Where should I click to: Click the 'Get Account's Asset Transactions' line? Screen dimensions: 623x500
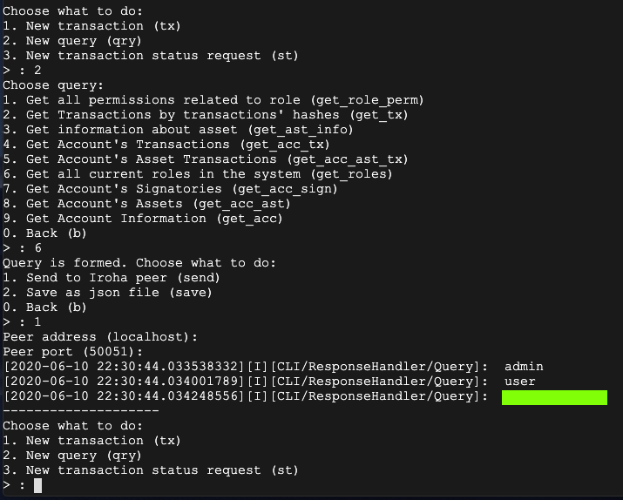[x=206, y=159]
